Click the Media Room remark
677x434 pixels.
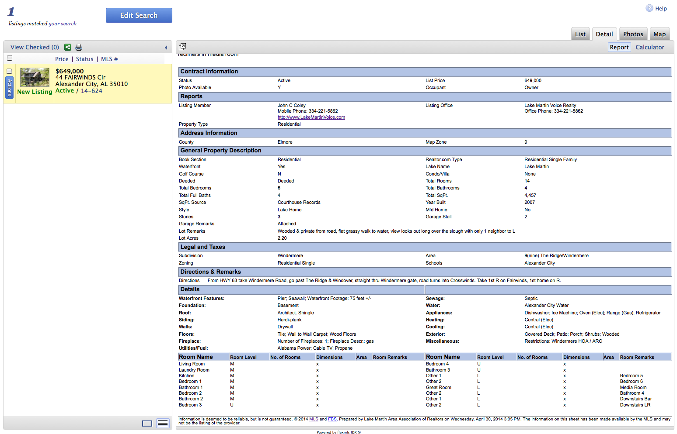[x=633, y=387]
